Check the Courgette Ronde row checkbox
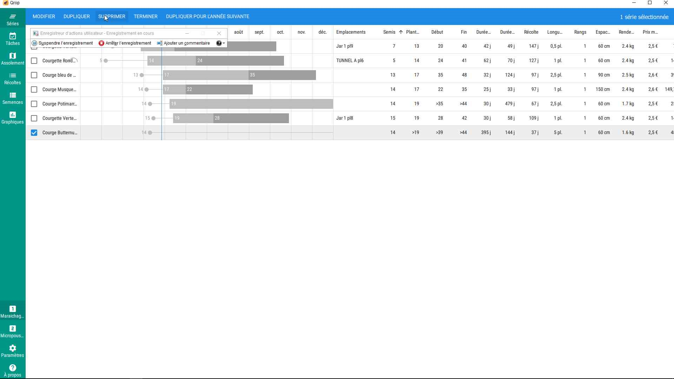674x379 pixels. [34, 61]
